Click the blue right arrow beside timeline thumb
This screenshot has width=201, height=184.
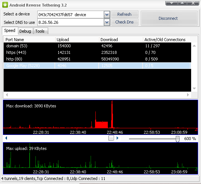[x=117, y=138]
